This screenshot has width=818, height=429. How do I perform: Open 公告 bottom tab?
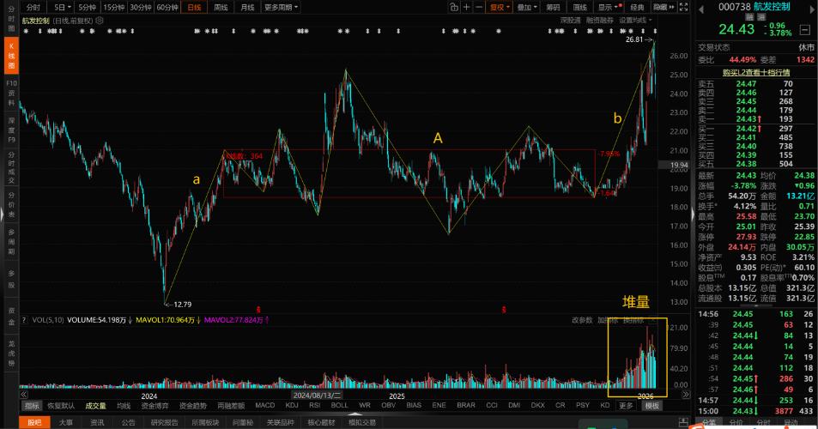[128, 422]
